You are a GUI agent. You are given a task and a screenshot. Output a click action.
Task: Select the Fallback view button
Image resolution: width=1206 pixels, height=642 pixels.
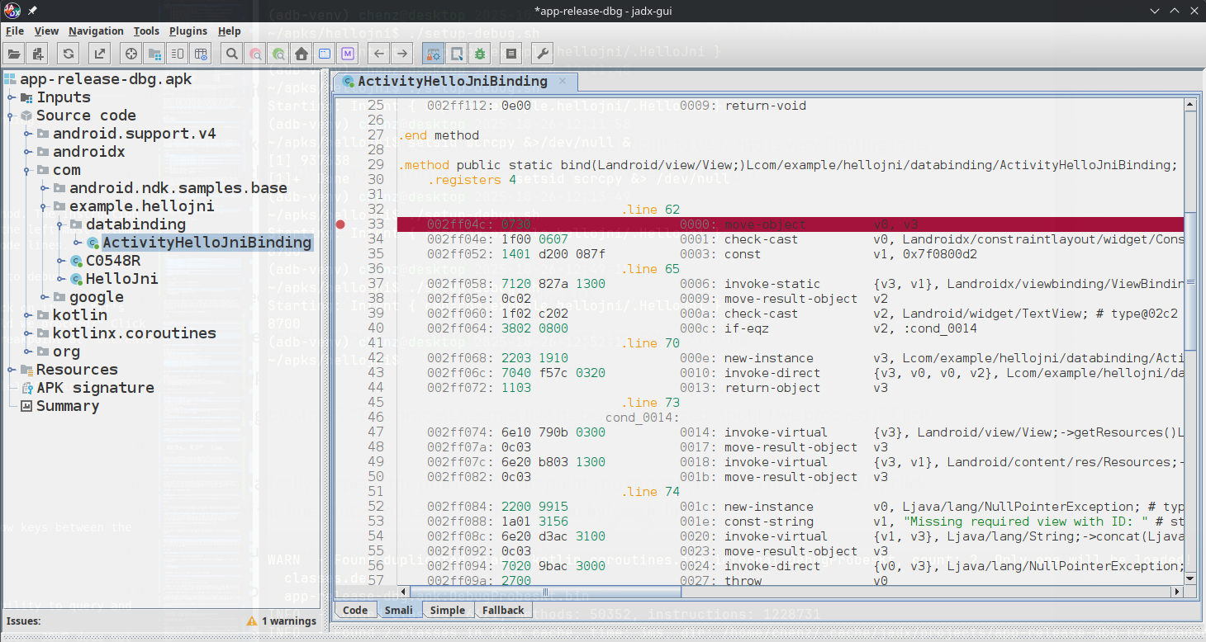pos(503,610)
